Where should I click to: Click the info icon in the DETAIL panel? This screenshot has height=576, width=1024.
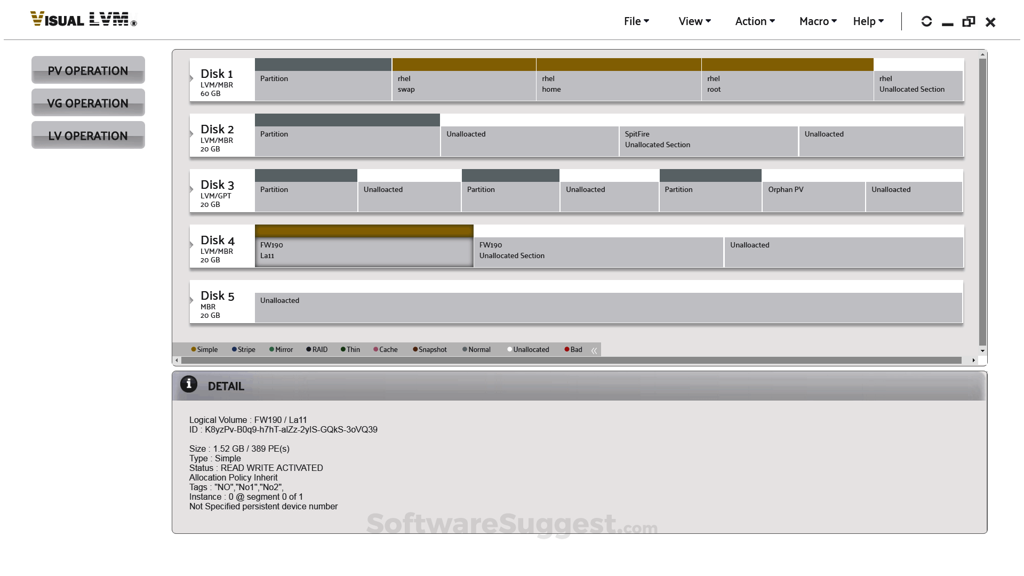pyautogui.click(x=189, y=383)
